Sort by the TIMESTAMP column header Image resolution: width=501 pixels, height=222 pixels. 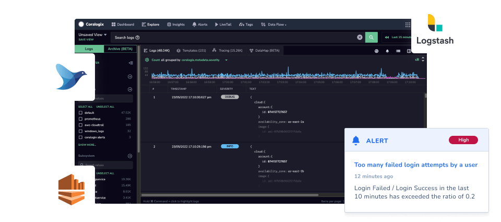178,89
